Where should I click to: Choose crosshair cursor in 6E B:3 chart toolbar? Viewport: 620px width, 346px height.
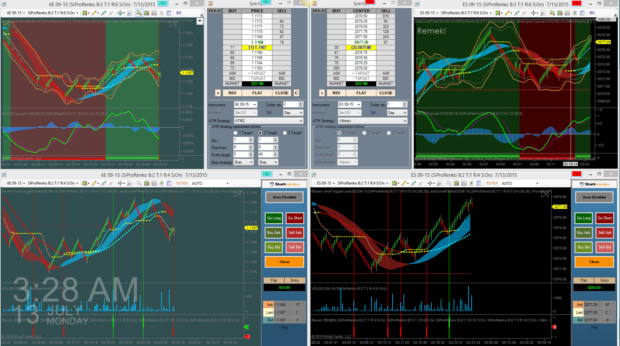point(121,13)
